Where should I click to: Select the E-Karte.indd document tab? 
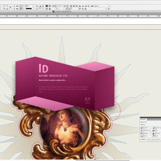pyautogui.click(x=62, y=12)
